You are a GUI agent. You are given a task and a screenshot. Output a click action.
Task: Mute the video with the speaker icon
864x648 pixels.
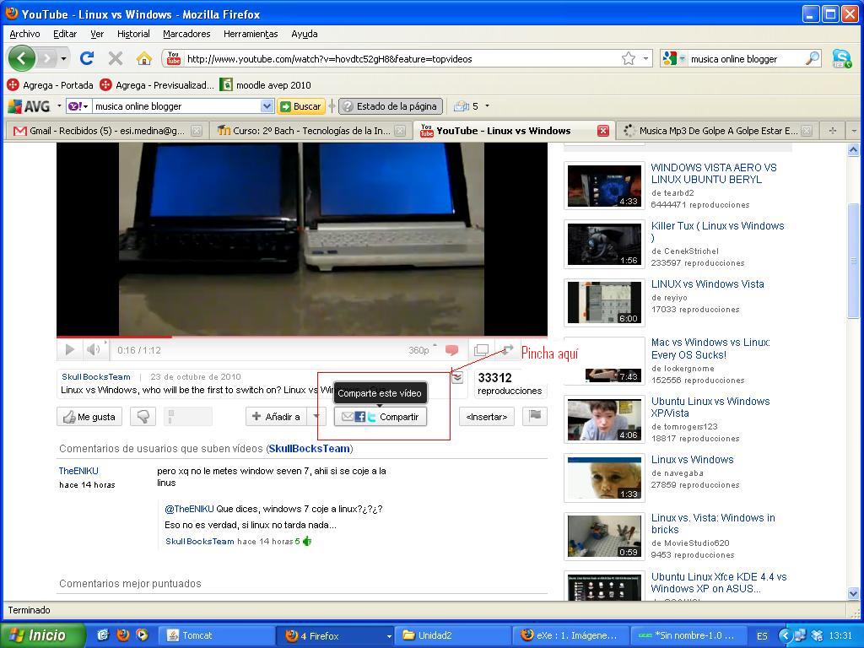tap(94, 349)
